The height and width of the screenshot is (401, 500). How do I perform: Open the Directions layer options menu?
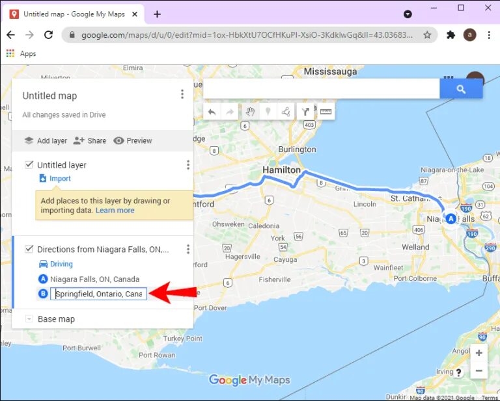tap(188, 249)
